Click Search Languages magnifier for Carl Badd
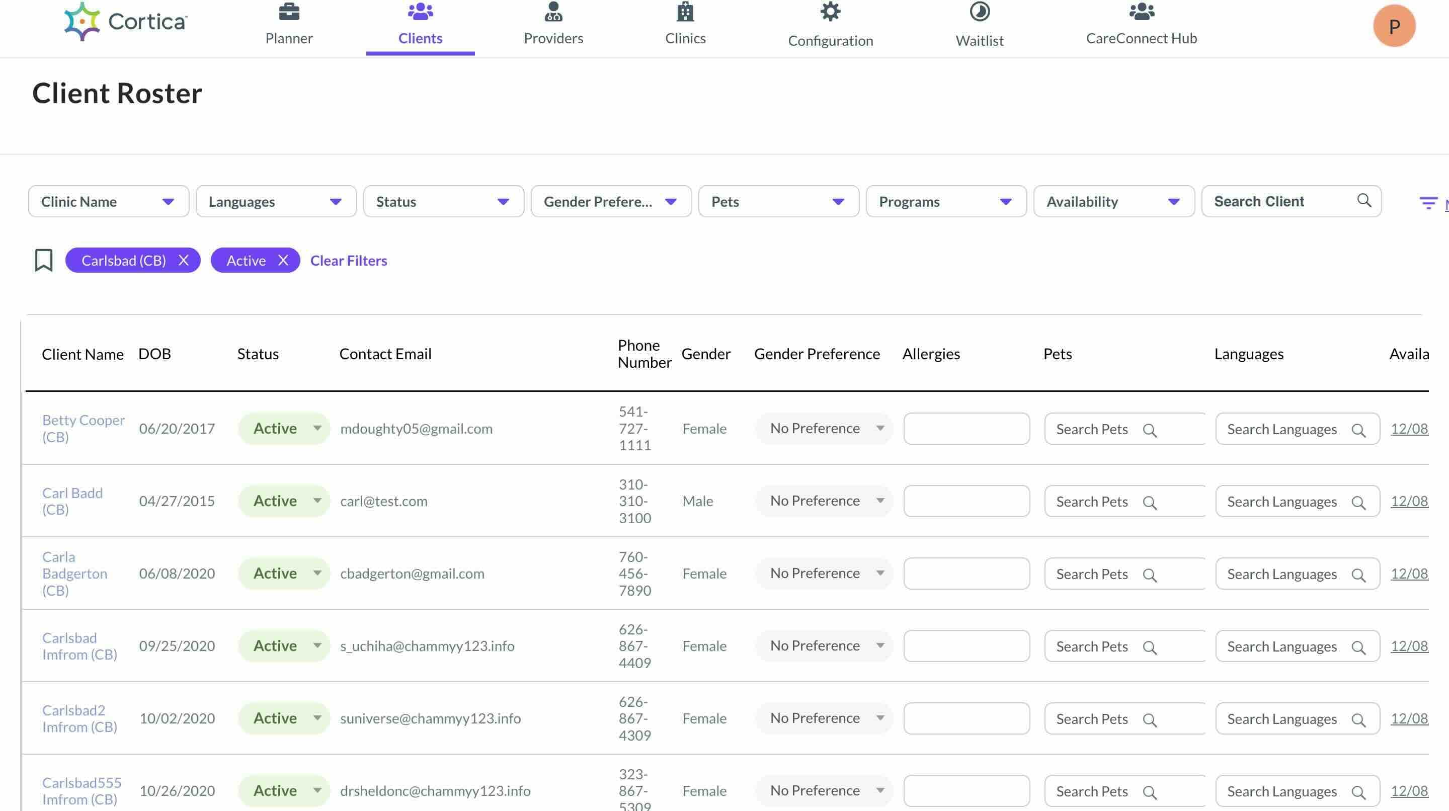 [1358, 503]
